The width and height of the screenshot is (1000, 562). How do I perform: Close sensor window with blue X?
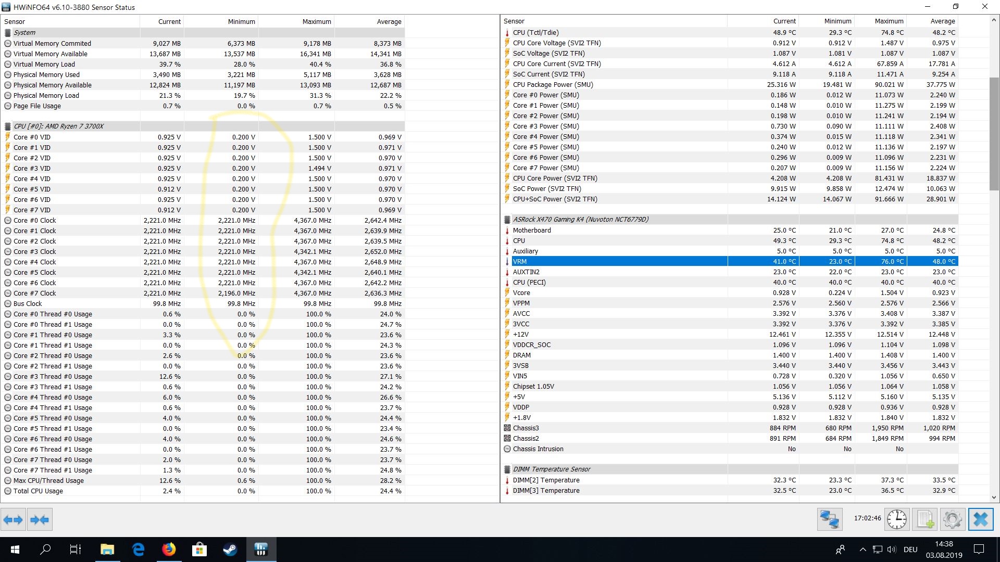pos(980,519)
